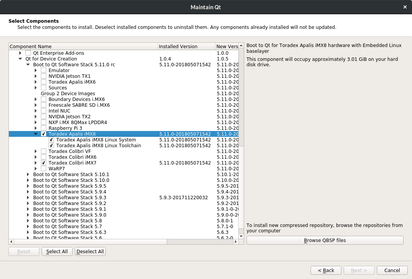Screen dimensions: 412x279
Task: Click the New Version column header
Action: [x=227, y=47]
